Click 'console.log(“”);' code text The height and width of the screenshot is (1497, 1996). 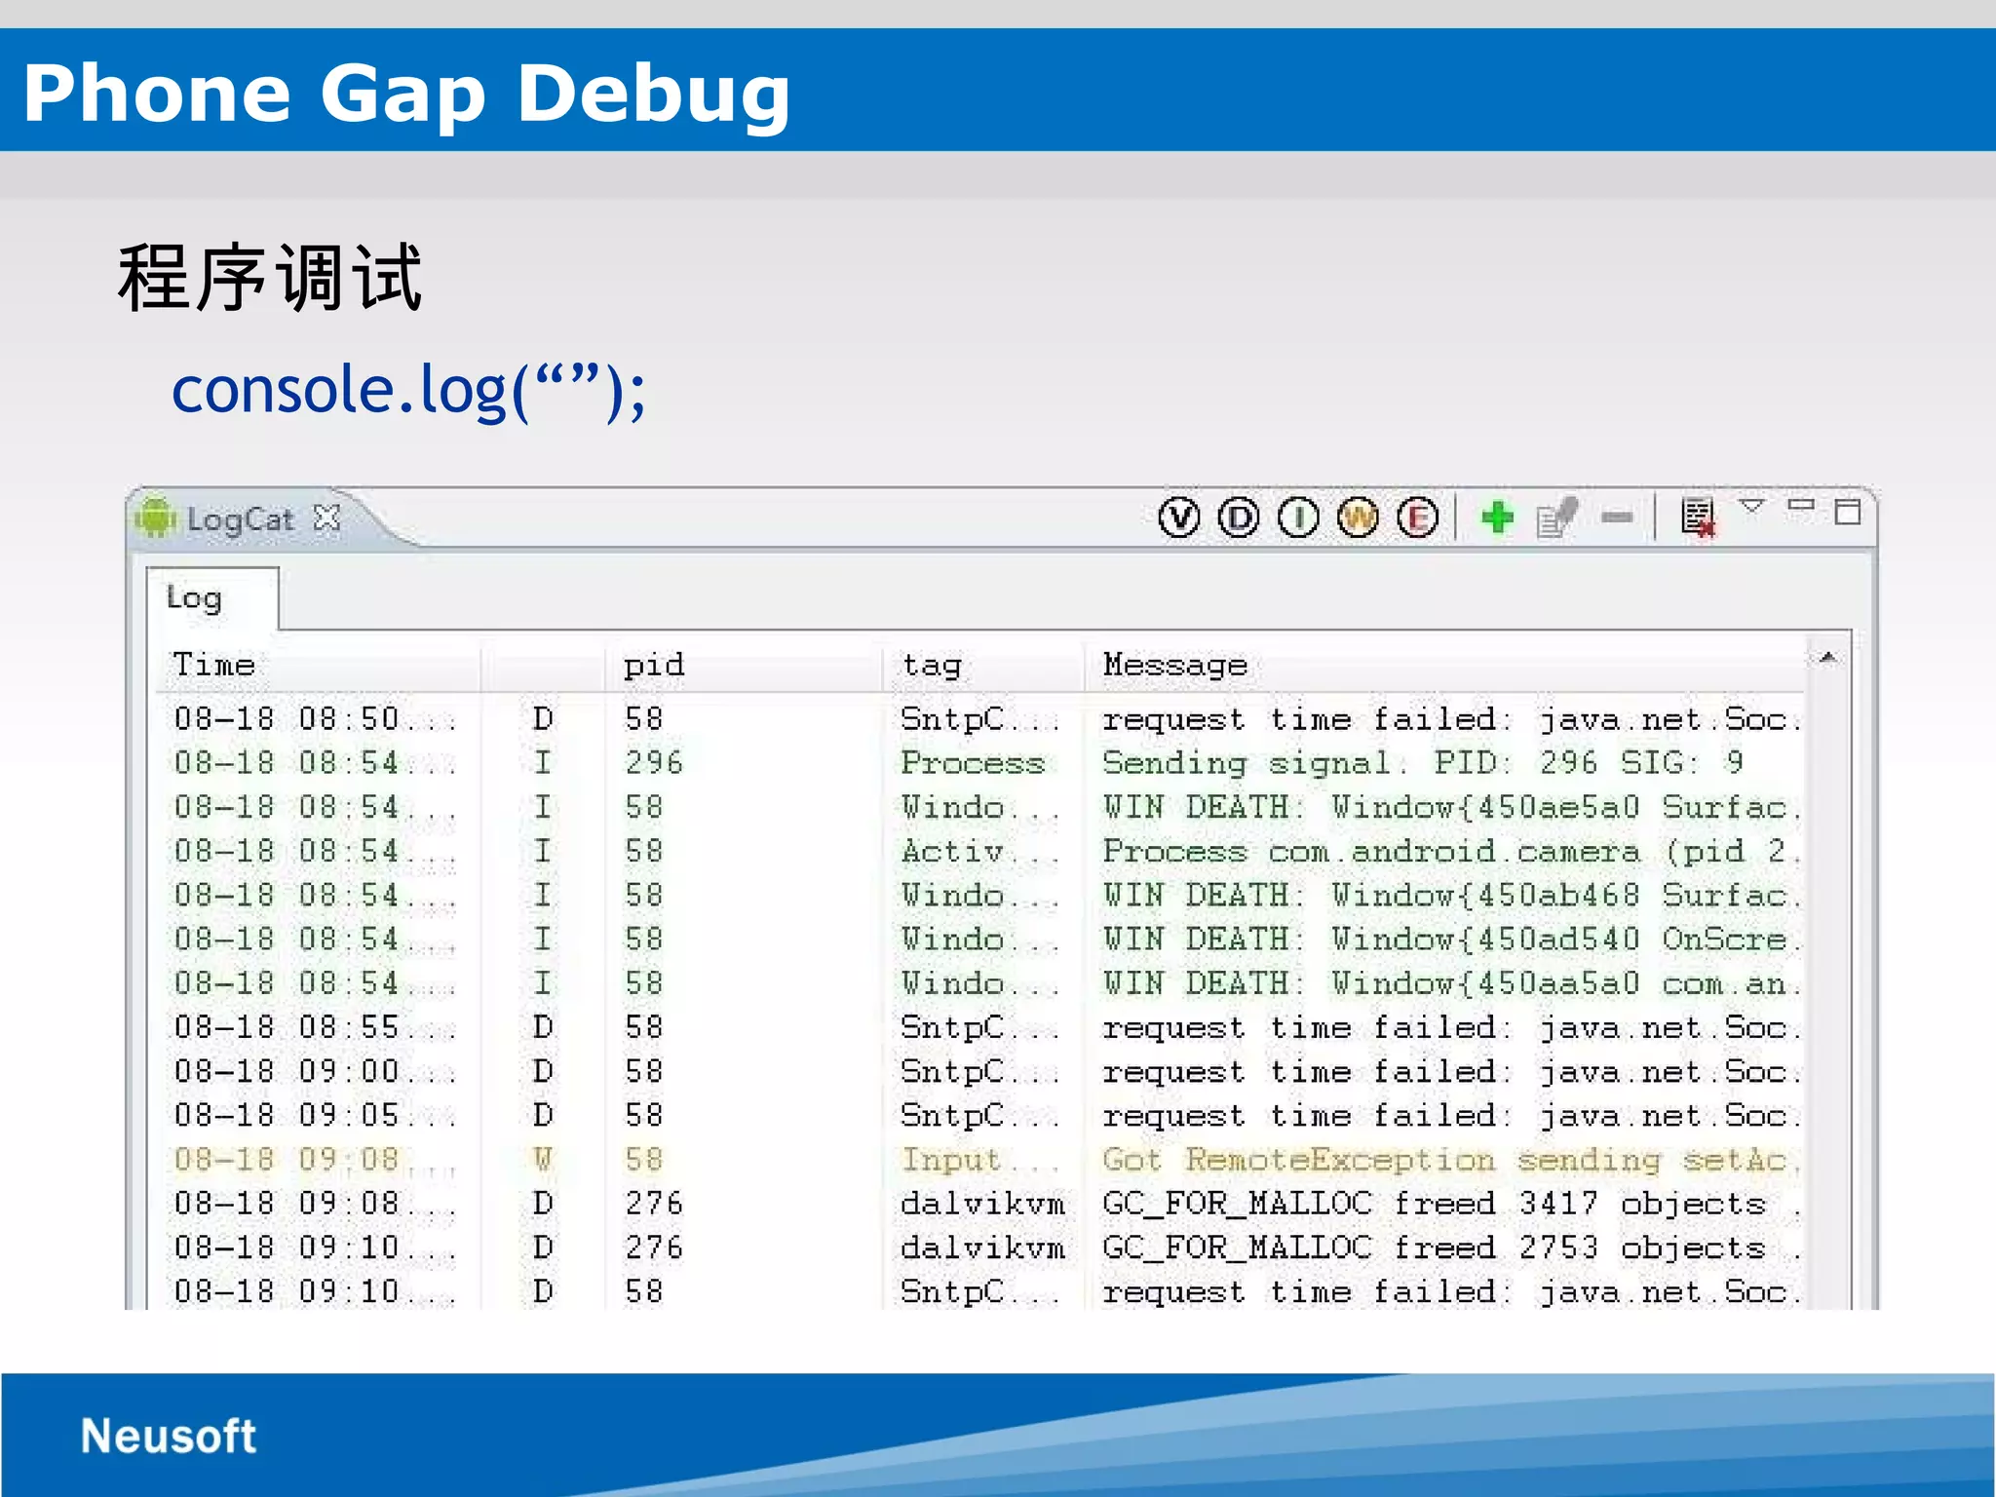coord(408,391)
